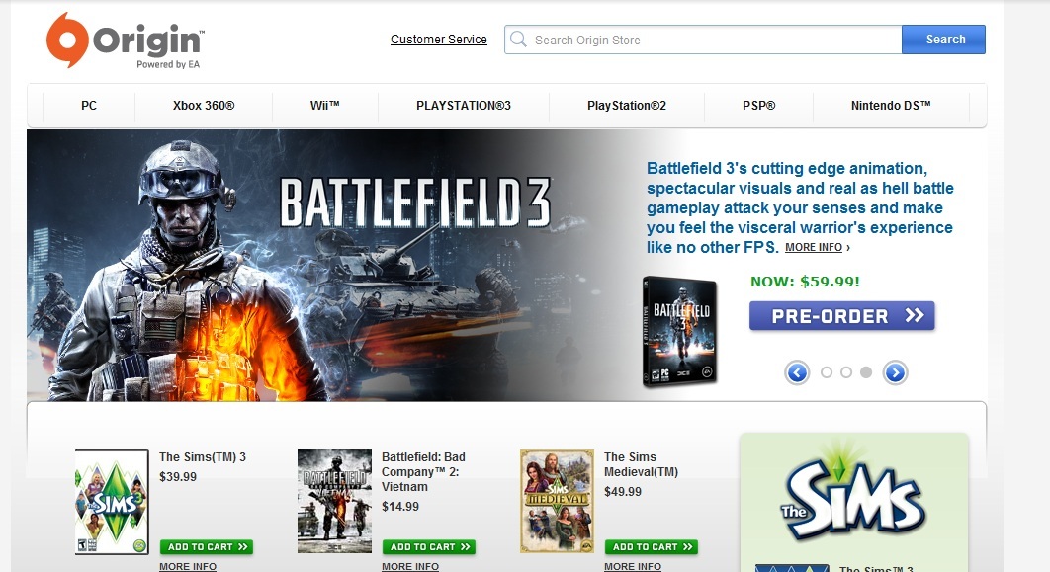Open The Sims 3 cover image
The image size is (1050, 572).
[x=112, y=501]
